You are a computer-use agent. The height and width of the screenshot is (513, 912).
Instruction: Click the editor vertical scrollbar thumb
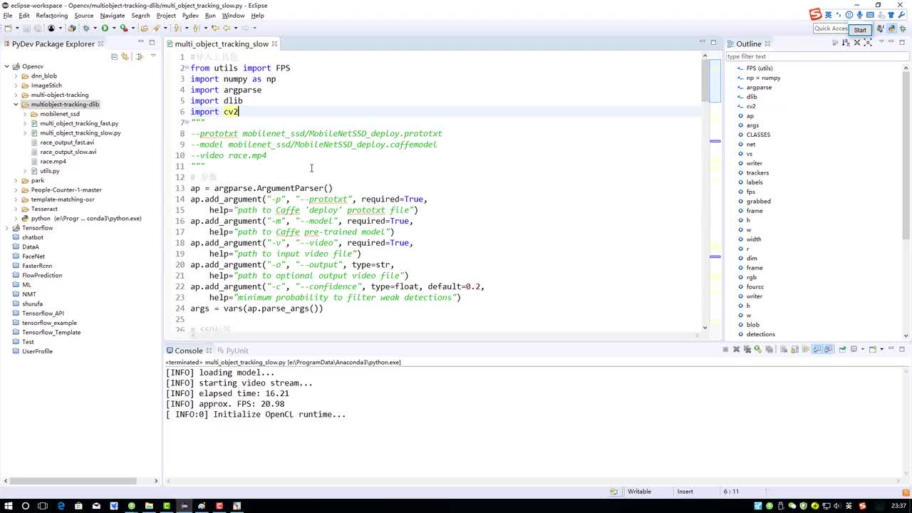pyautogui.click(x=705, y=81)
